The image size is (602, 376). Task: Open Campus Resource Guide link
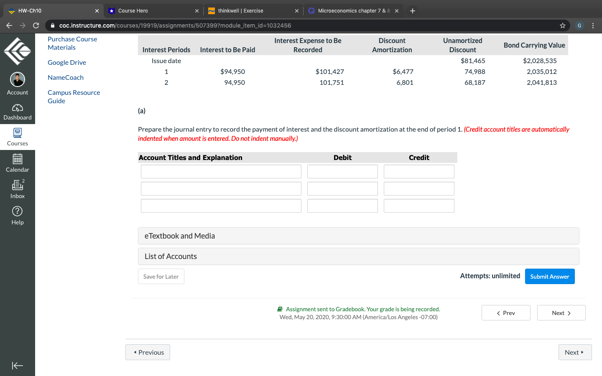(74, 97)
